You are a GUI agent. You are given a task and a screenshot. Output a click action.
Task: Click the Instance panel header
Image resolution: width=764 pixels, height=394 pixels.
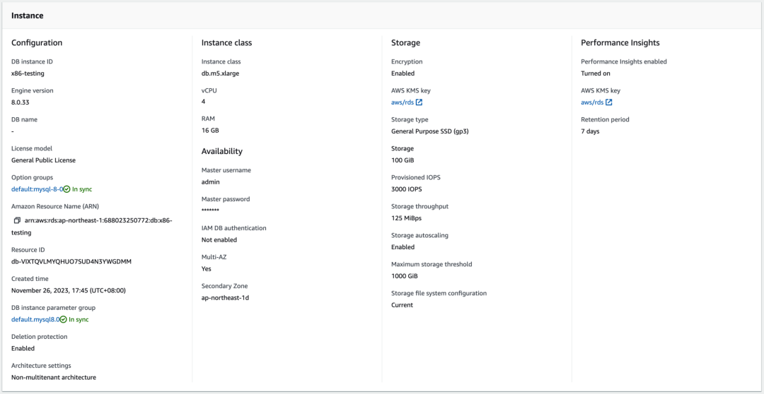[x=27, y=16]
